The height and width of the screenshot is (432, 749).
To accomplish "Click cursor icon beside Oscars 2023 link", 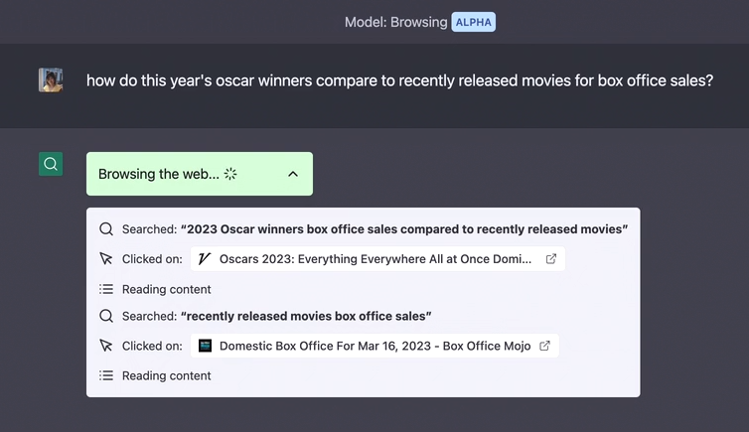I will [x=106, y=259].
